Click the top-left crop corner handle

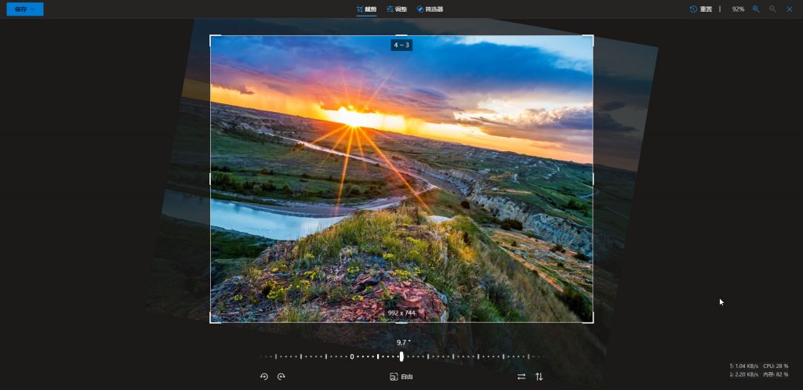click(x=211, y=36)
